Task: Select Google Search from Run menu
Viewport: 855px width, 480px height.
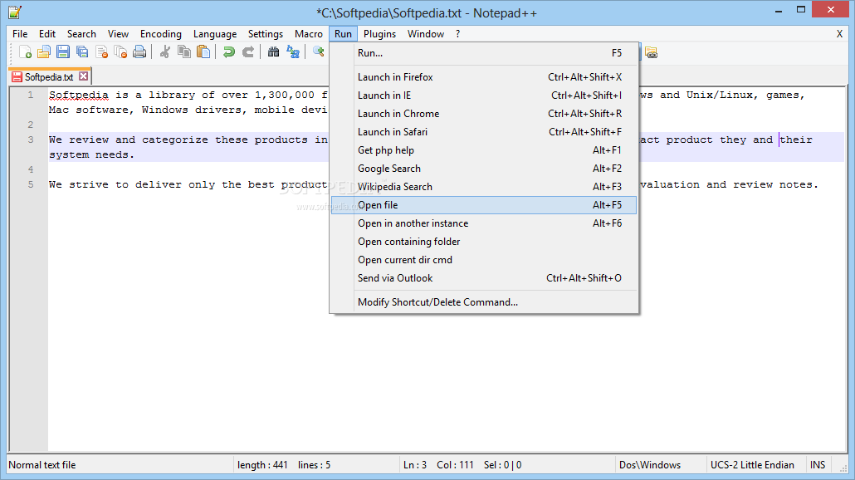Action: [x=484, y=169]
